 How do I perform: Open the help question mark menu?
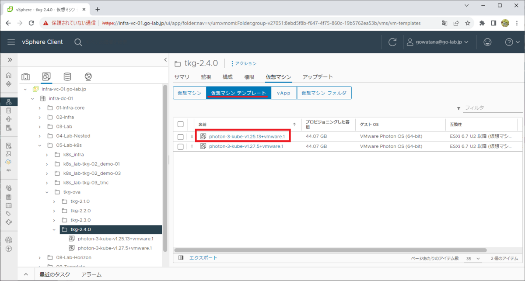511,42
